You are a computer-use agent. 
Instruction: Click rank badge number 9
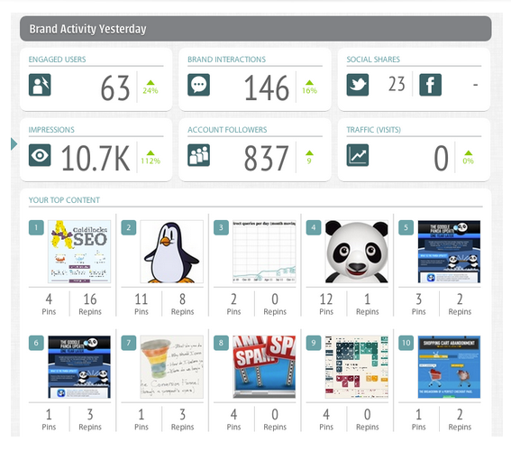click(314, 343)
